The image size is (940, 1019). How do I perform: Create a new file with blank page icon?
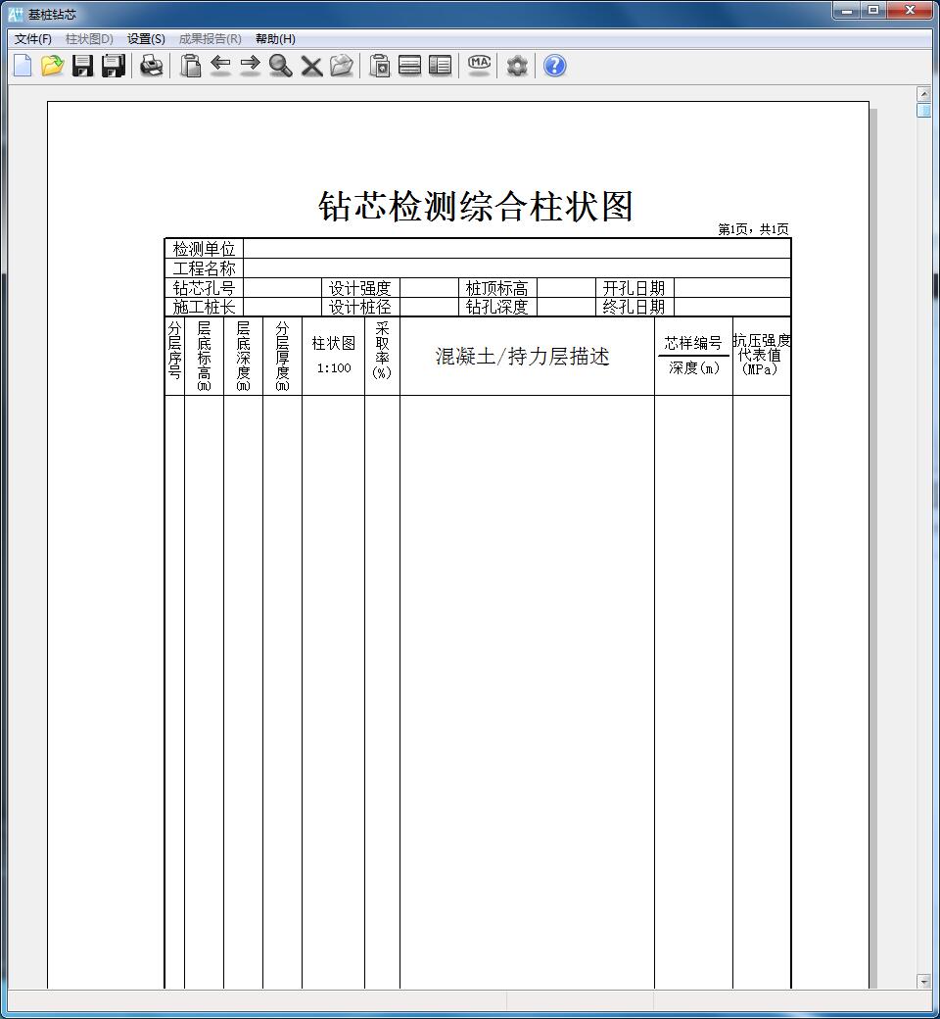23,66
